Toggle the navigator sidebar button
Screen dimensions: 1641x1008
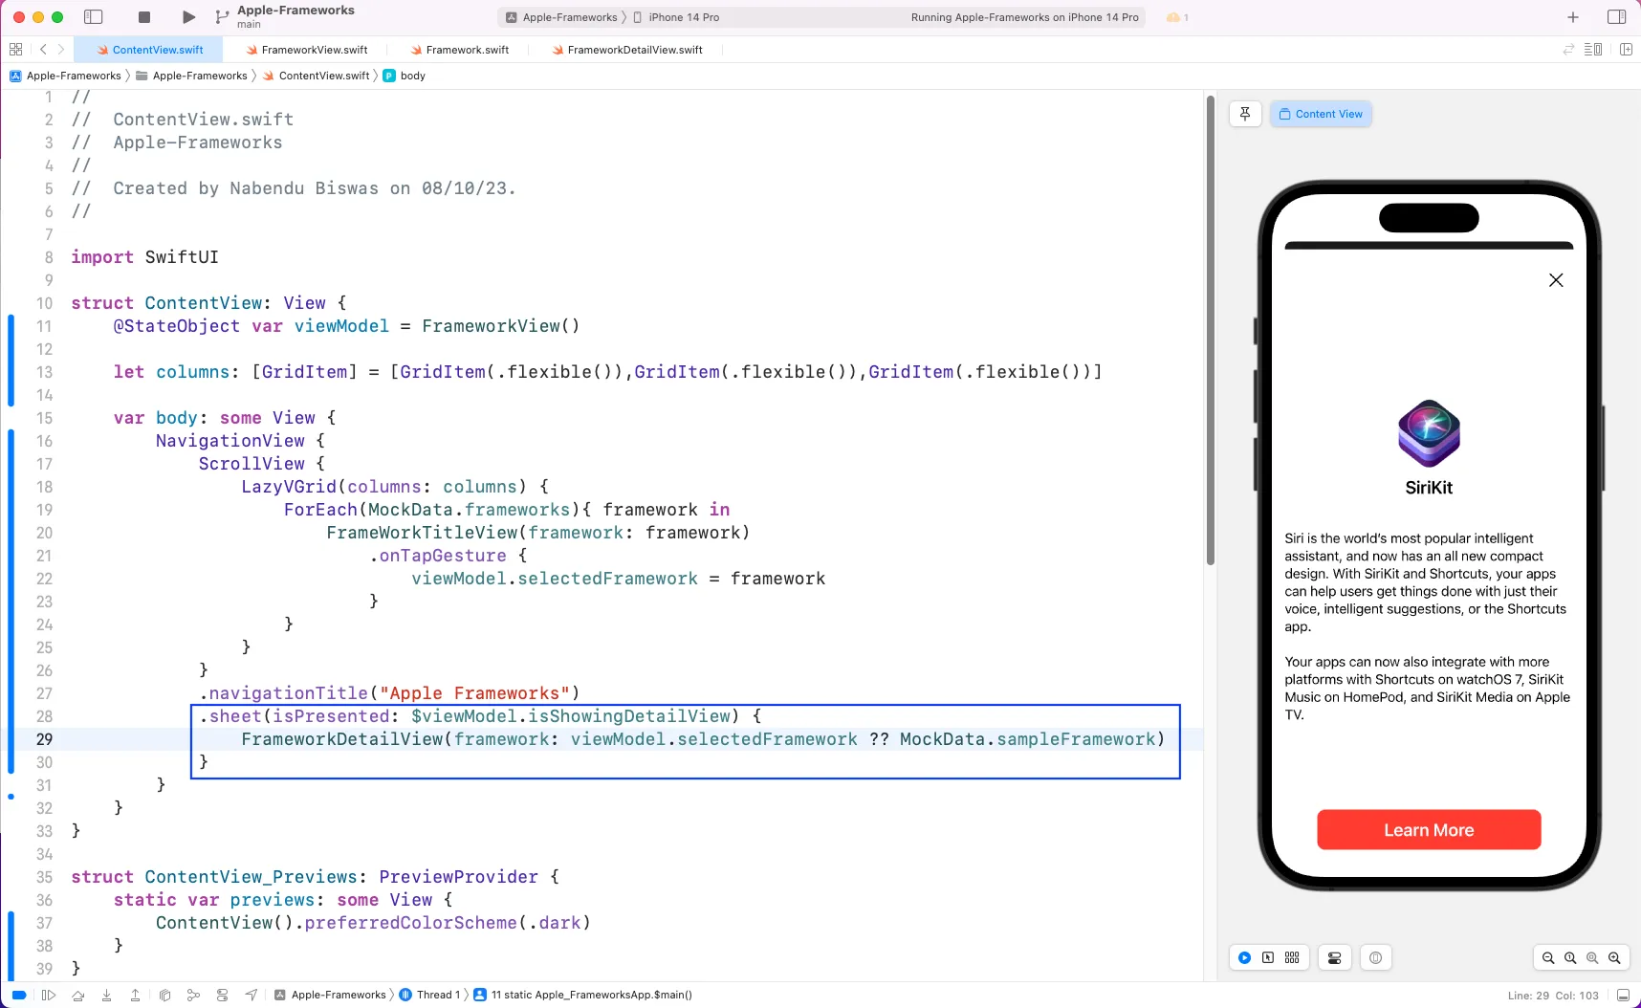(94, 17)
